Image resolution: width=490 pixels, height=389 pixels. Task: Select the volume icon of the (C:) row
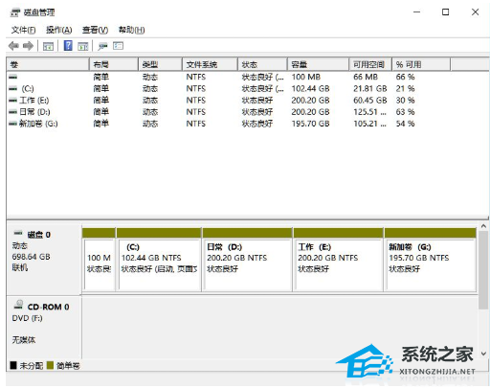click(x=13, y=88)
